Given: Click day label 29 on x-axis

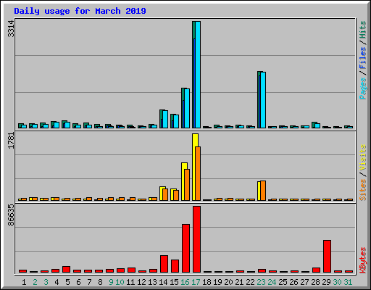Looking at the screenshot, I should [326, 282].
